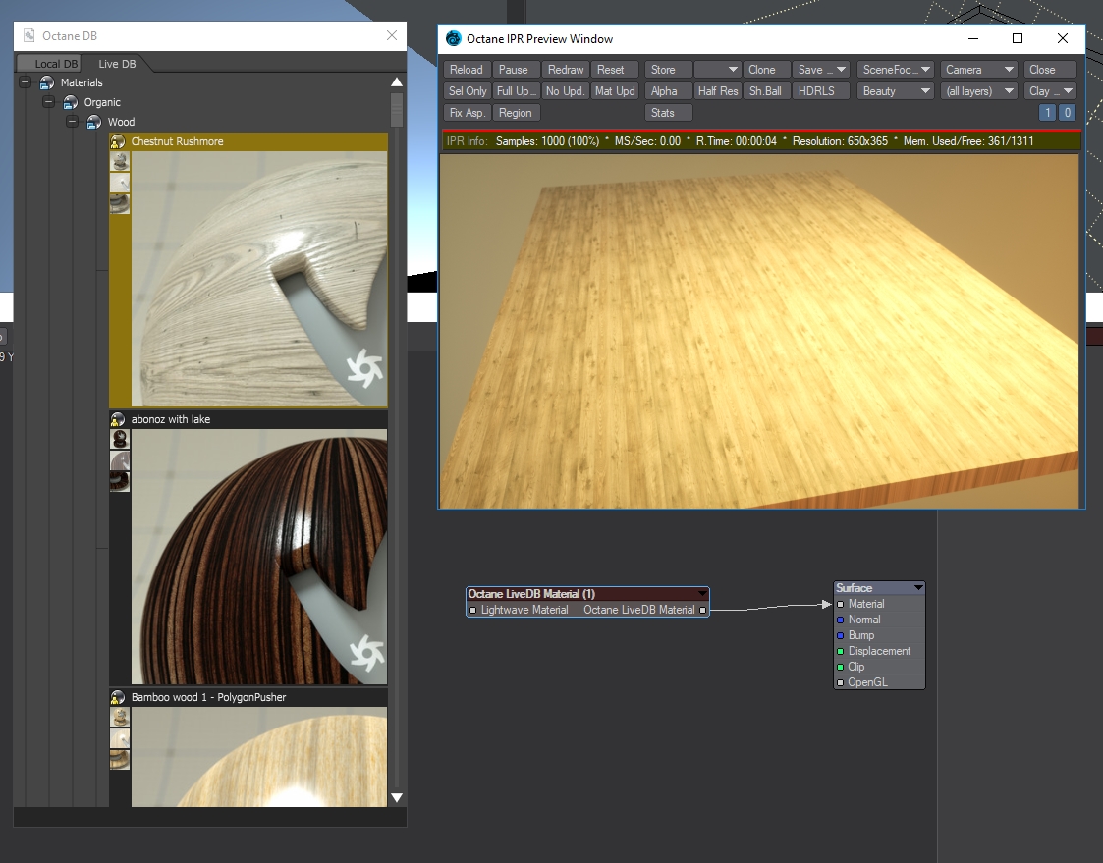Viewport: 1103px width, 863px height.
Task: Switch to the Live DB tab
Action: pos(117,64)
